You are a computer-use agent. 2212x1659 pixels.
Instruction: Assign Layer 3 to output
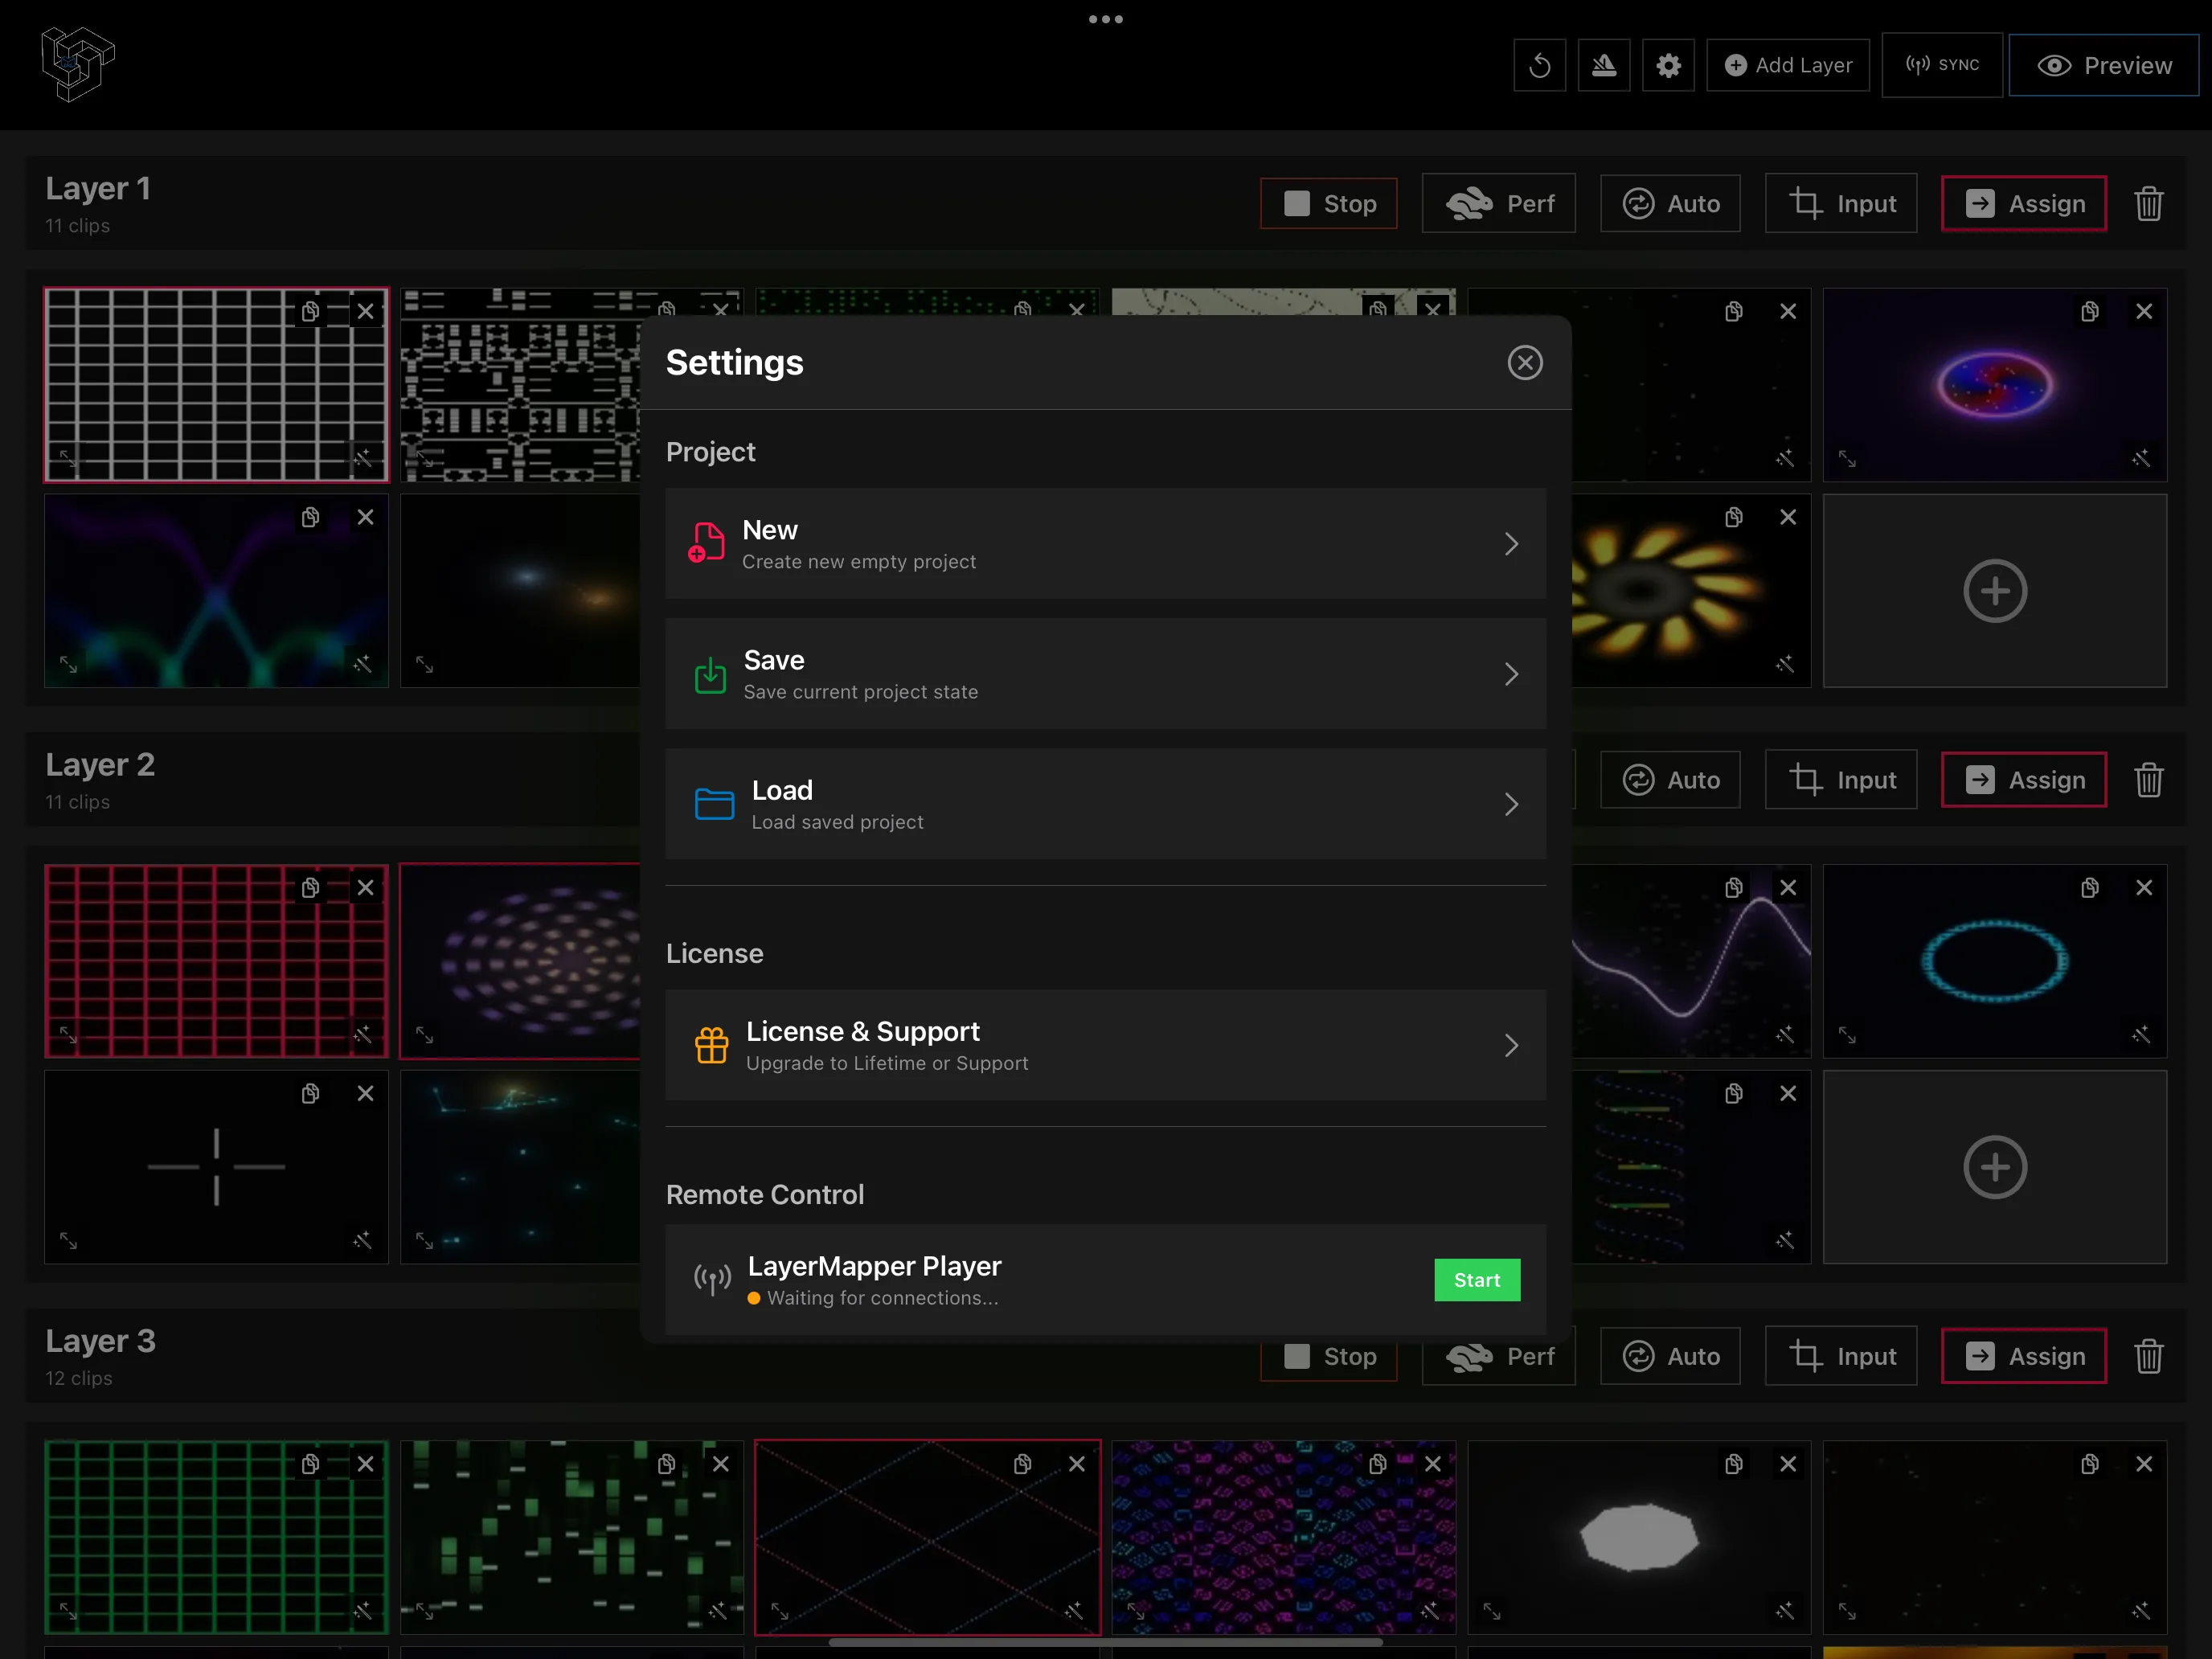point(2024,1356)
